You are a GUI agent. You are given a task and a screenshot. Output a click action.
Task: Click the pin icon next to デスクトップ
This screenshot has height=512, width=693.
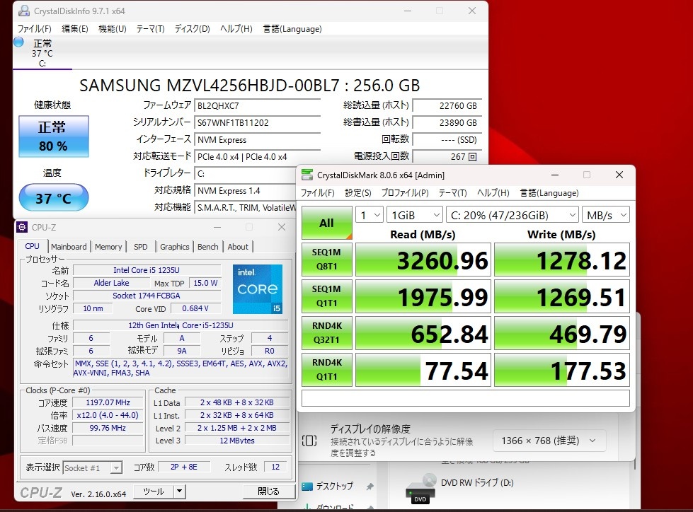point(370,487)
